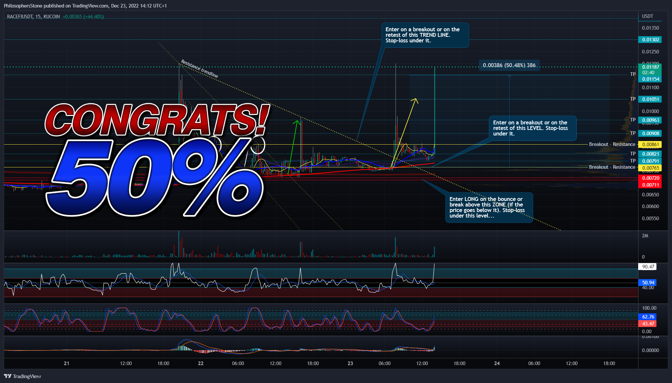Click the 0.00963 TP price label

coord(650,120)
